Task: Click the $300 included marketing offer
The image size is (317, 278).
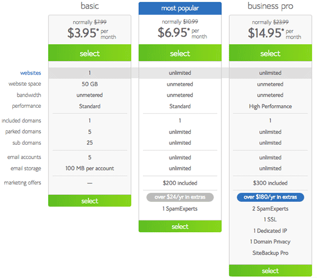Action: [x=271, y=183]
